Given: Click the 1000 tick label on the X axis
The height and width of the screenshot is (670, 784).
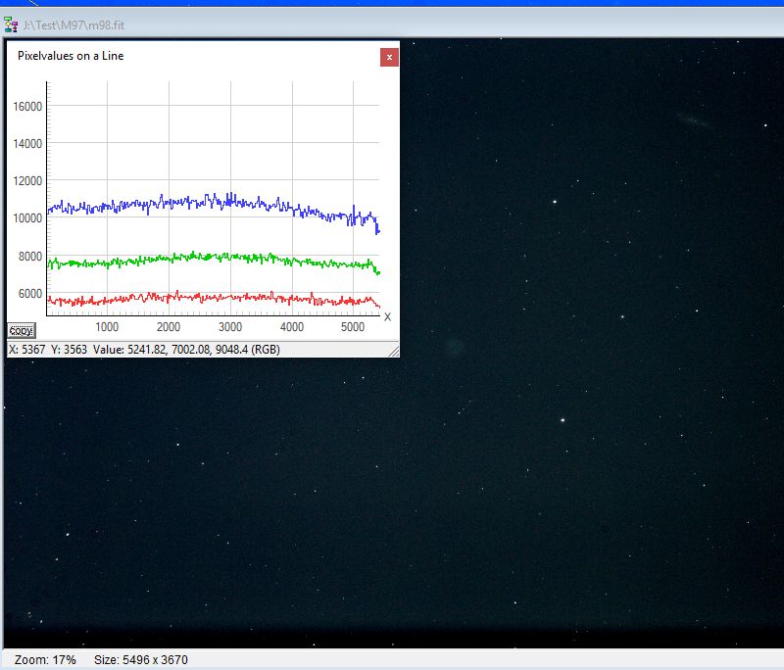Looking at the screenshot, I should pos(107,327).
